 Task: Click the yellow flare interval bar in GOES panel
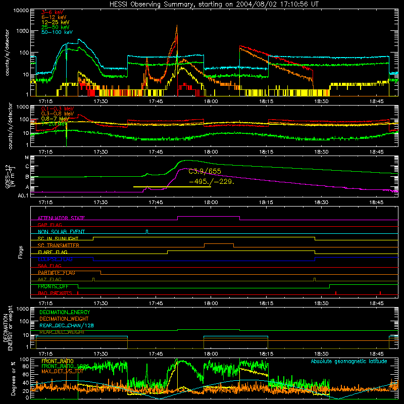point(172,187)
